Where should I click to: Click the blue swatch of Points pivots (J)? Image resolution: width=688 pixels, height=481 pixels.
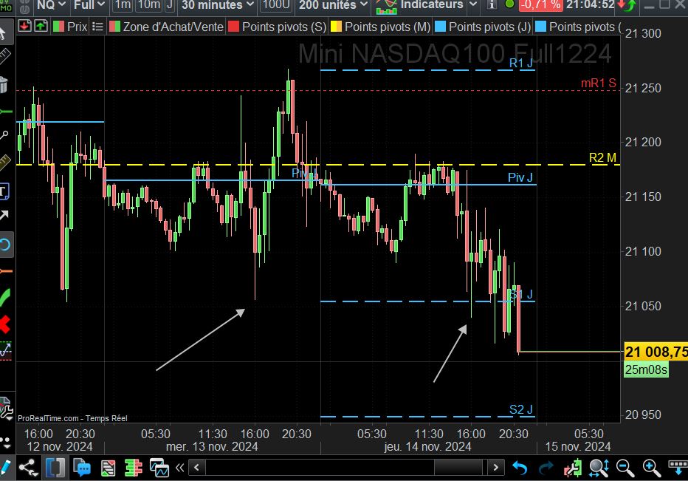pyautogui.click(x=440, y=27)
